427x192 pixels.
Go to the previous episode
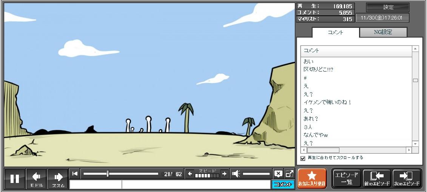pos(377,179)
